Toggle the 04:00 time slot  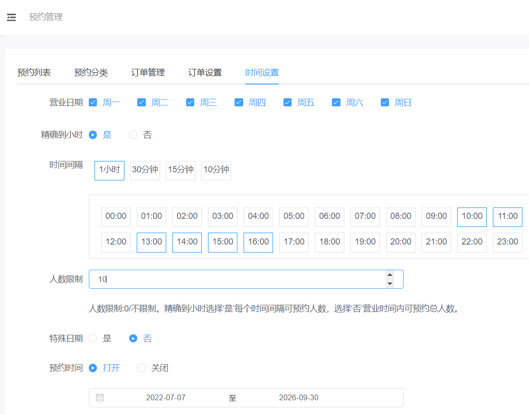tap(258, 217)
